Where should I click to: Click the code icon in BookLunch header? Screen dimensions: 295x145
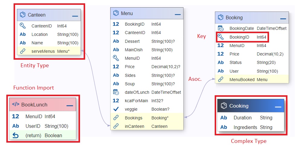16,105
